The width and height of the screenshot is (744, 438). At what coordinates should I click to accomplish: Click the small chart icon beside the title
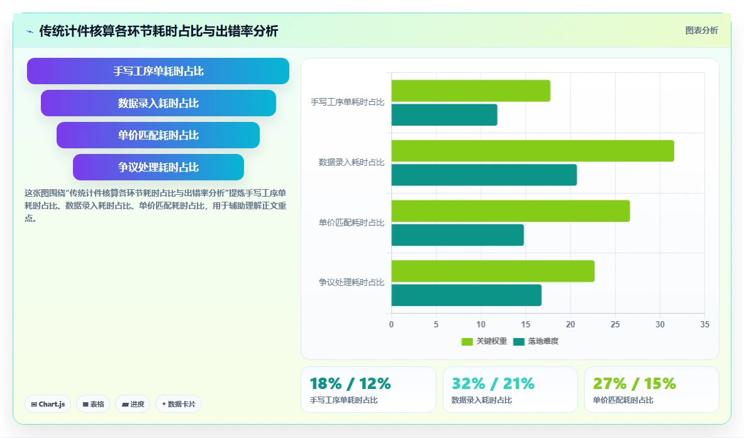coord(30,32)
